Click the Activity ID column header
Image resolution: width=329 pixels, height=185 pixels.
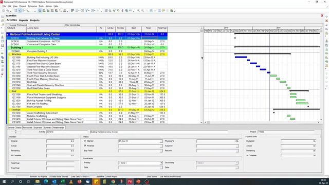[x=16, y=29]
